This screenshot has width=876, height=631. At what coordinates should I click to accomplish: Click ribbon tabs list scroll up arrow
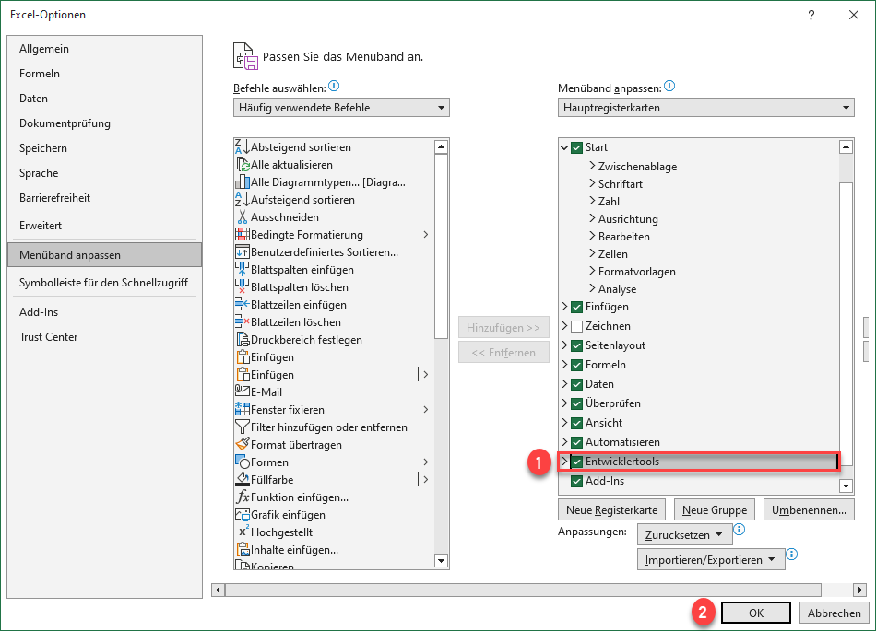(x=846, y=147)
